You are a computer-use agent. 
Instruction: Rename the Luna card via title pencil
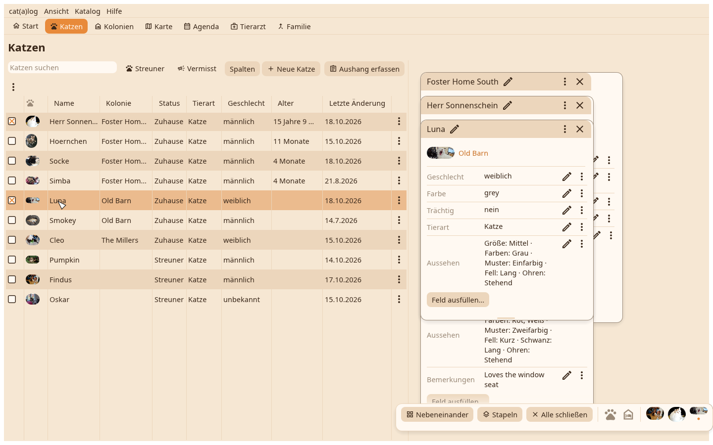(455, 129)
